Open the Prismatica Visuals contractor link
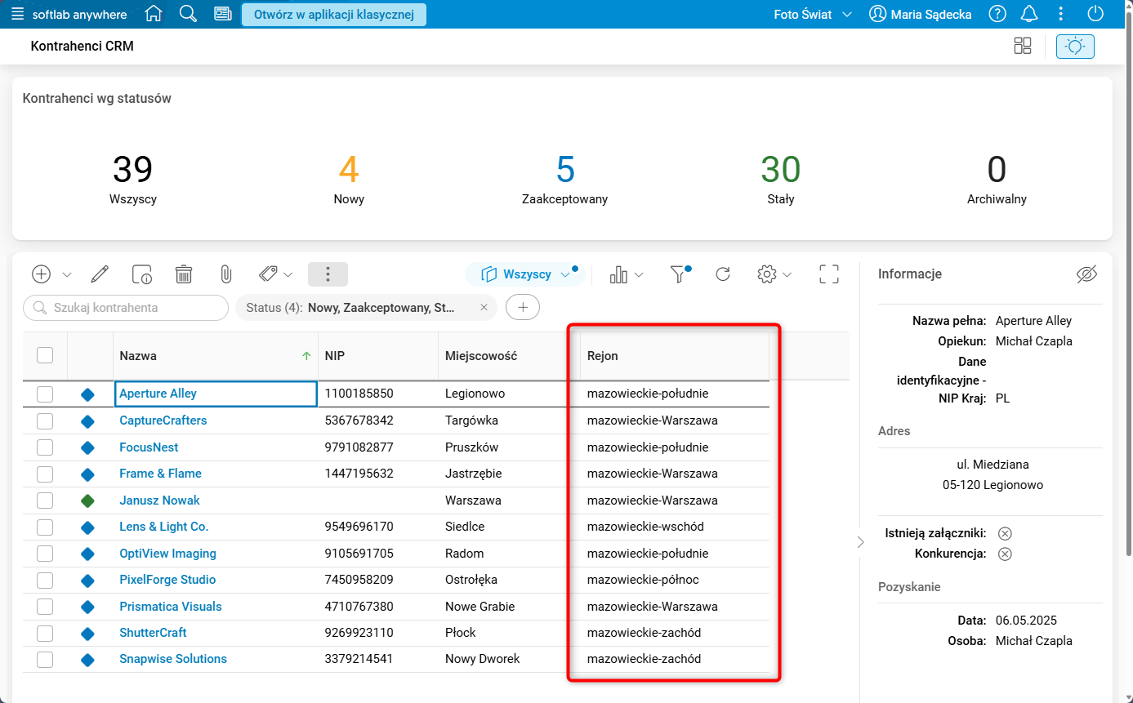Image resolution: width=1133 pixels, height=703 pixels. (171, 607)
